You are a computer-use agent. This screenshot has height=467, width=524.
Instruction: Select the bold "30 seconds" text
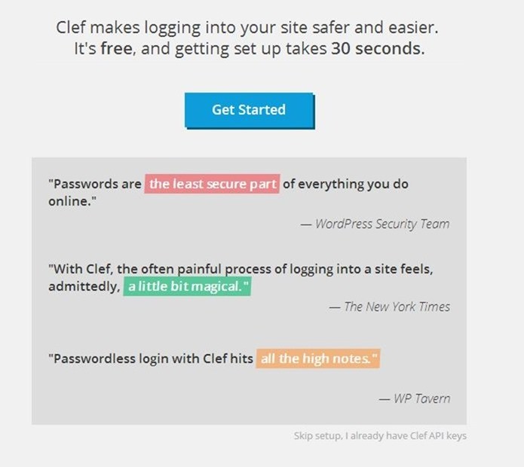(x=378, y=49)
